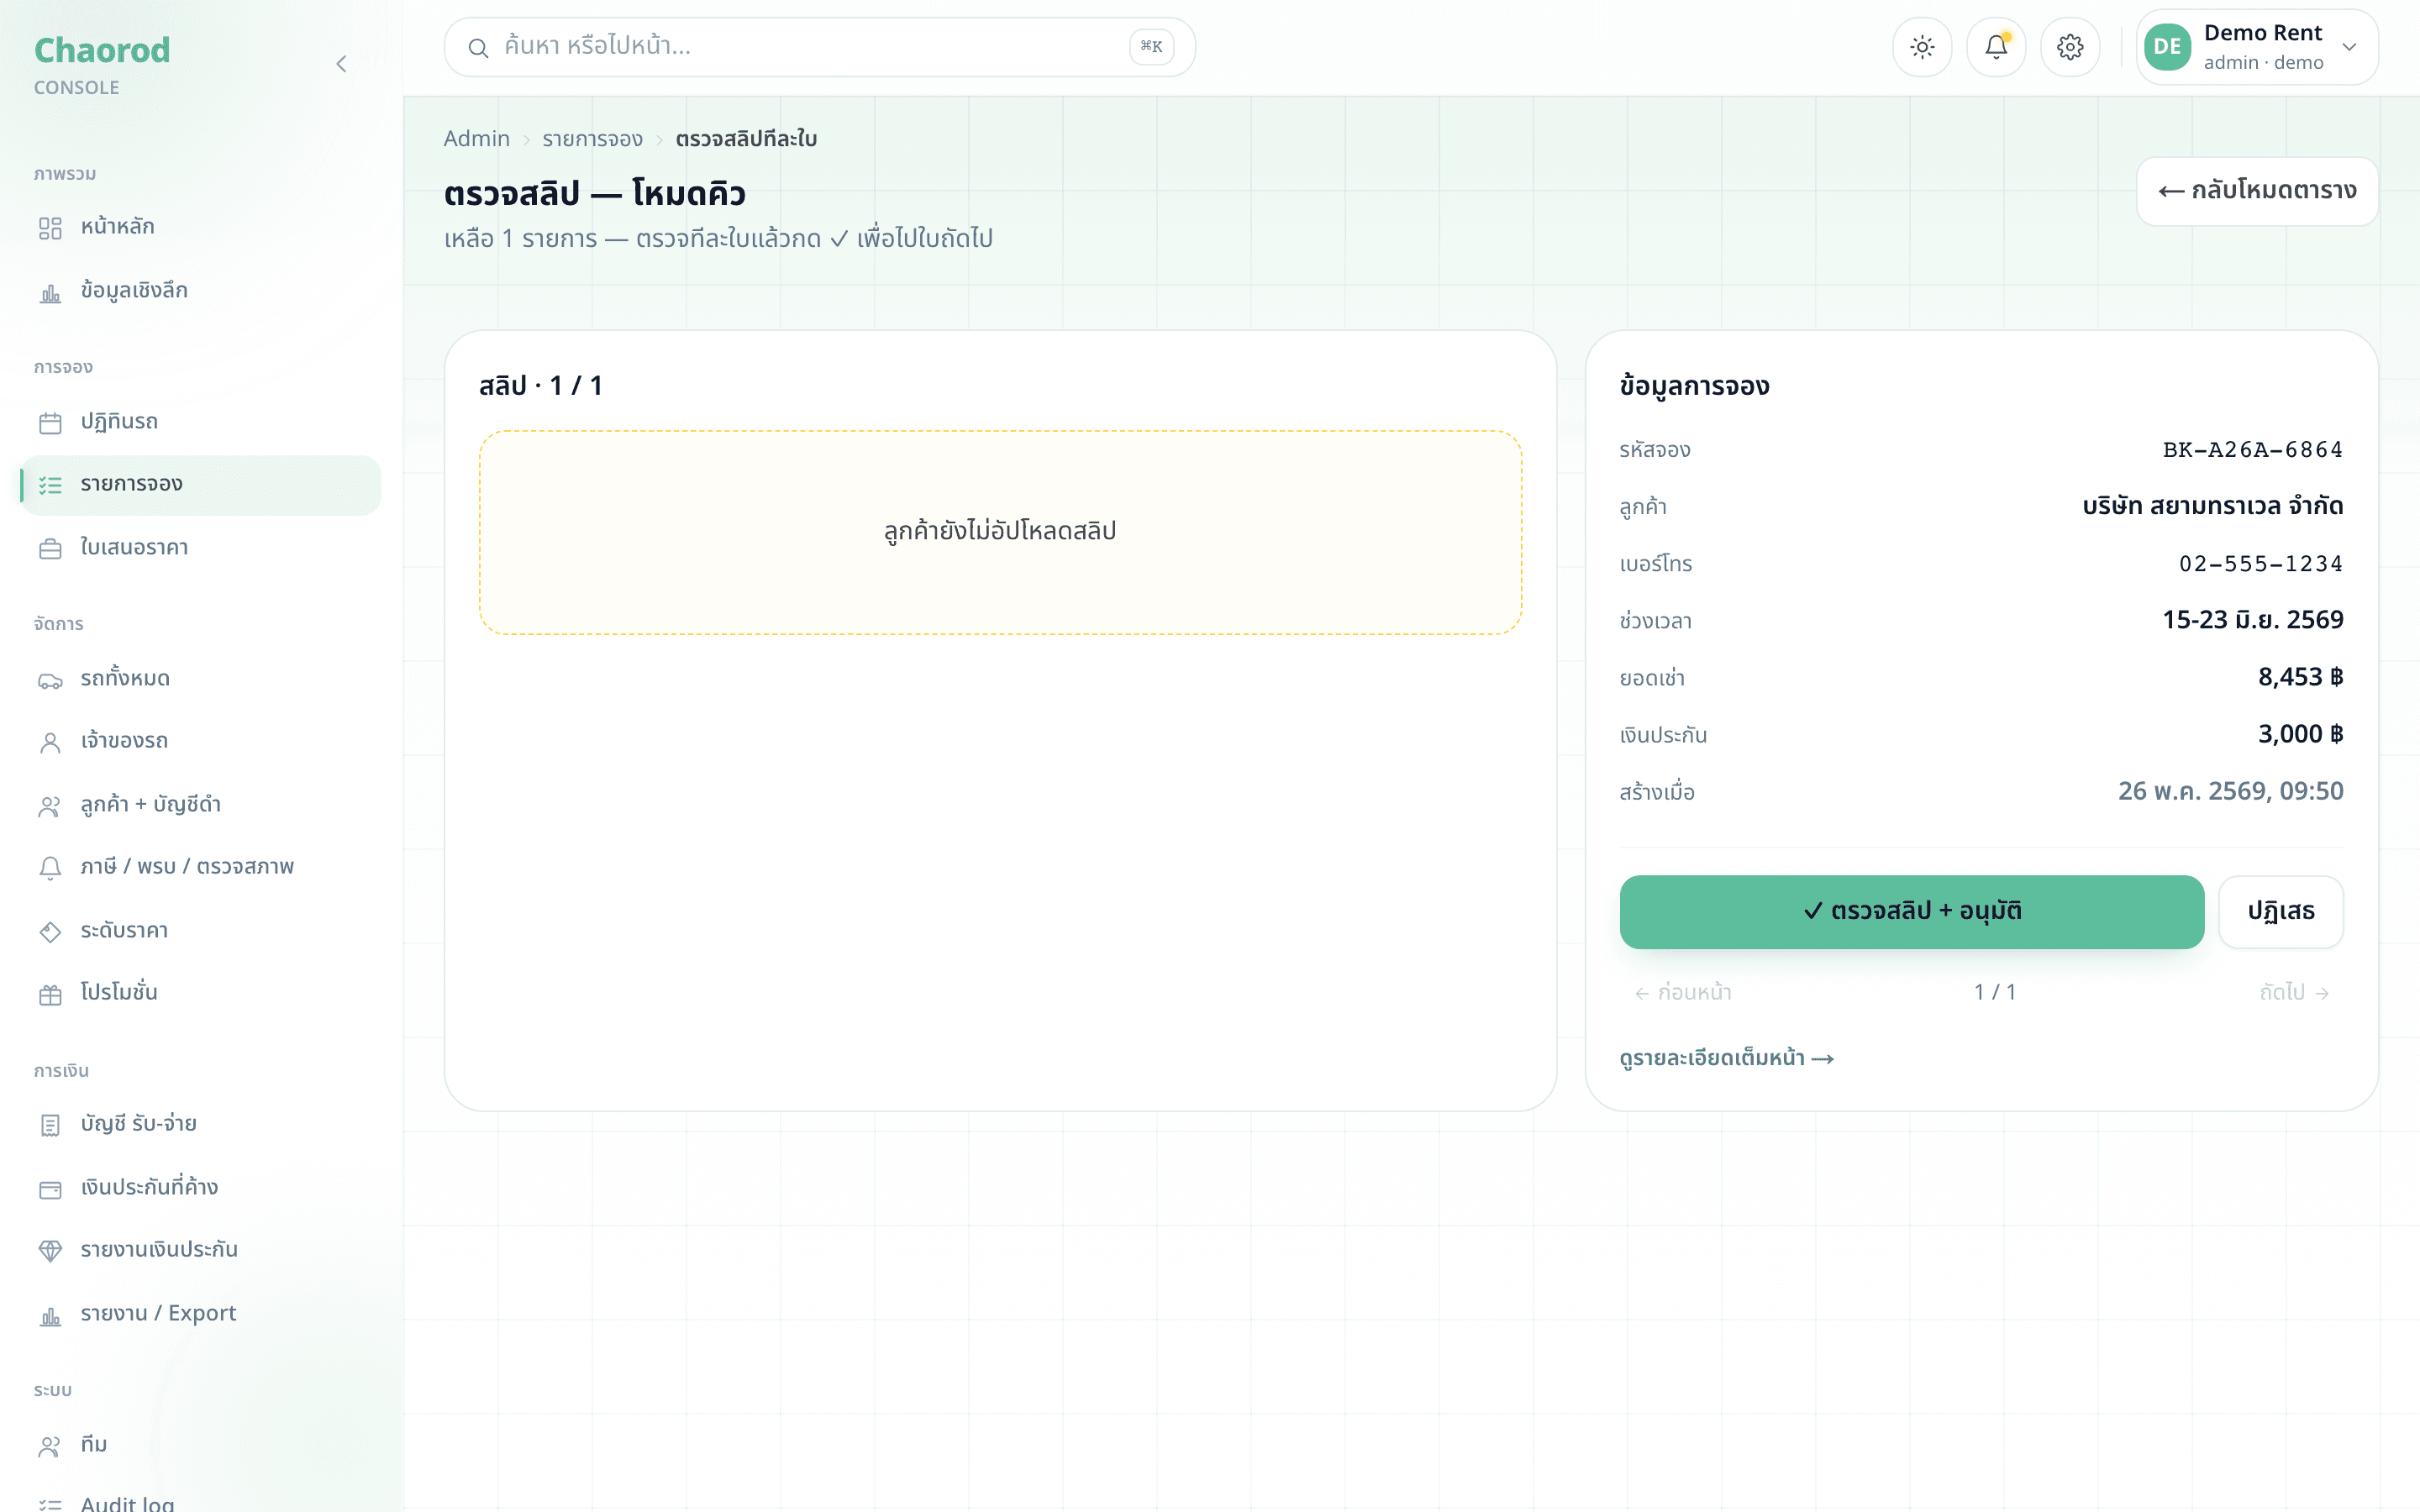
Task: Open ทีม menu item
Action: tap(200, 1446)
